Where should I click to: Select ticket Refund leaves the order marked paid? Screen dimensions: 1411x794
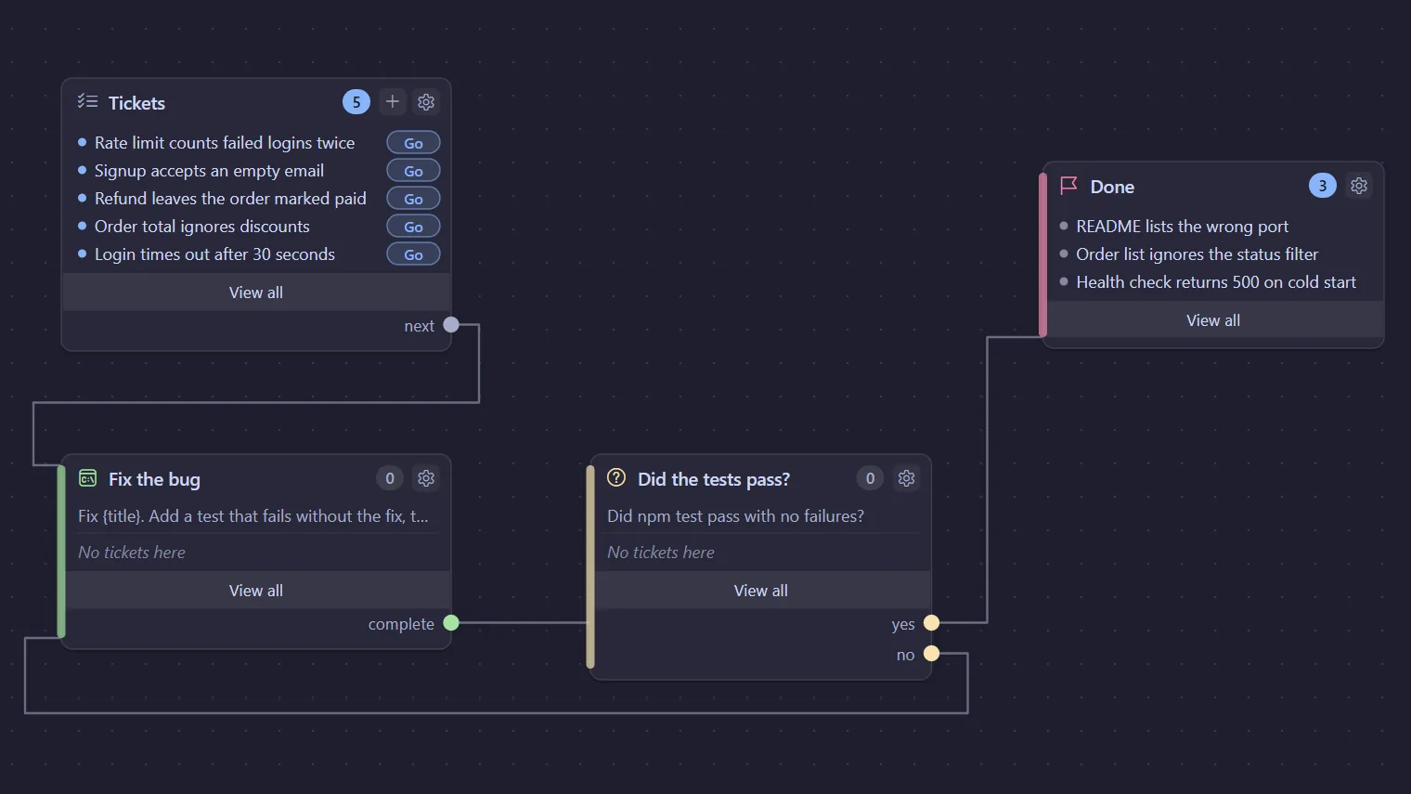[230, 199]
